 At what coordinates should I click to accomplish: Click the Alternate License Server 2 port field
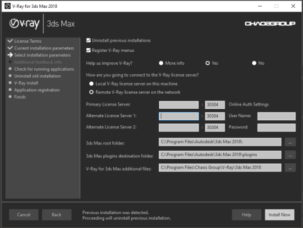point(215,128)
